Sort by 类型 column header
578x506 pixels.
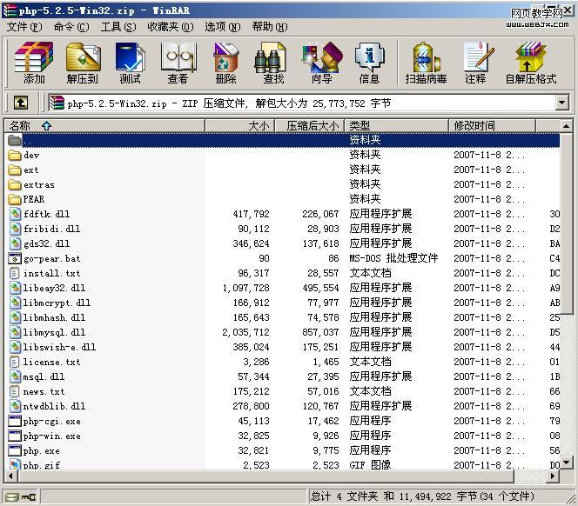coord(396,125)
